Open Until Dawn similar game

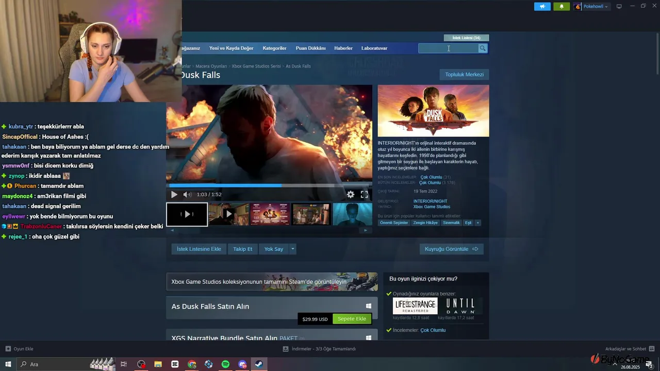coord(460,306)
